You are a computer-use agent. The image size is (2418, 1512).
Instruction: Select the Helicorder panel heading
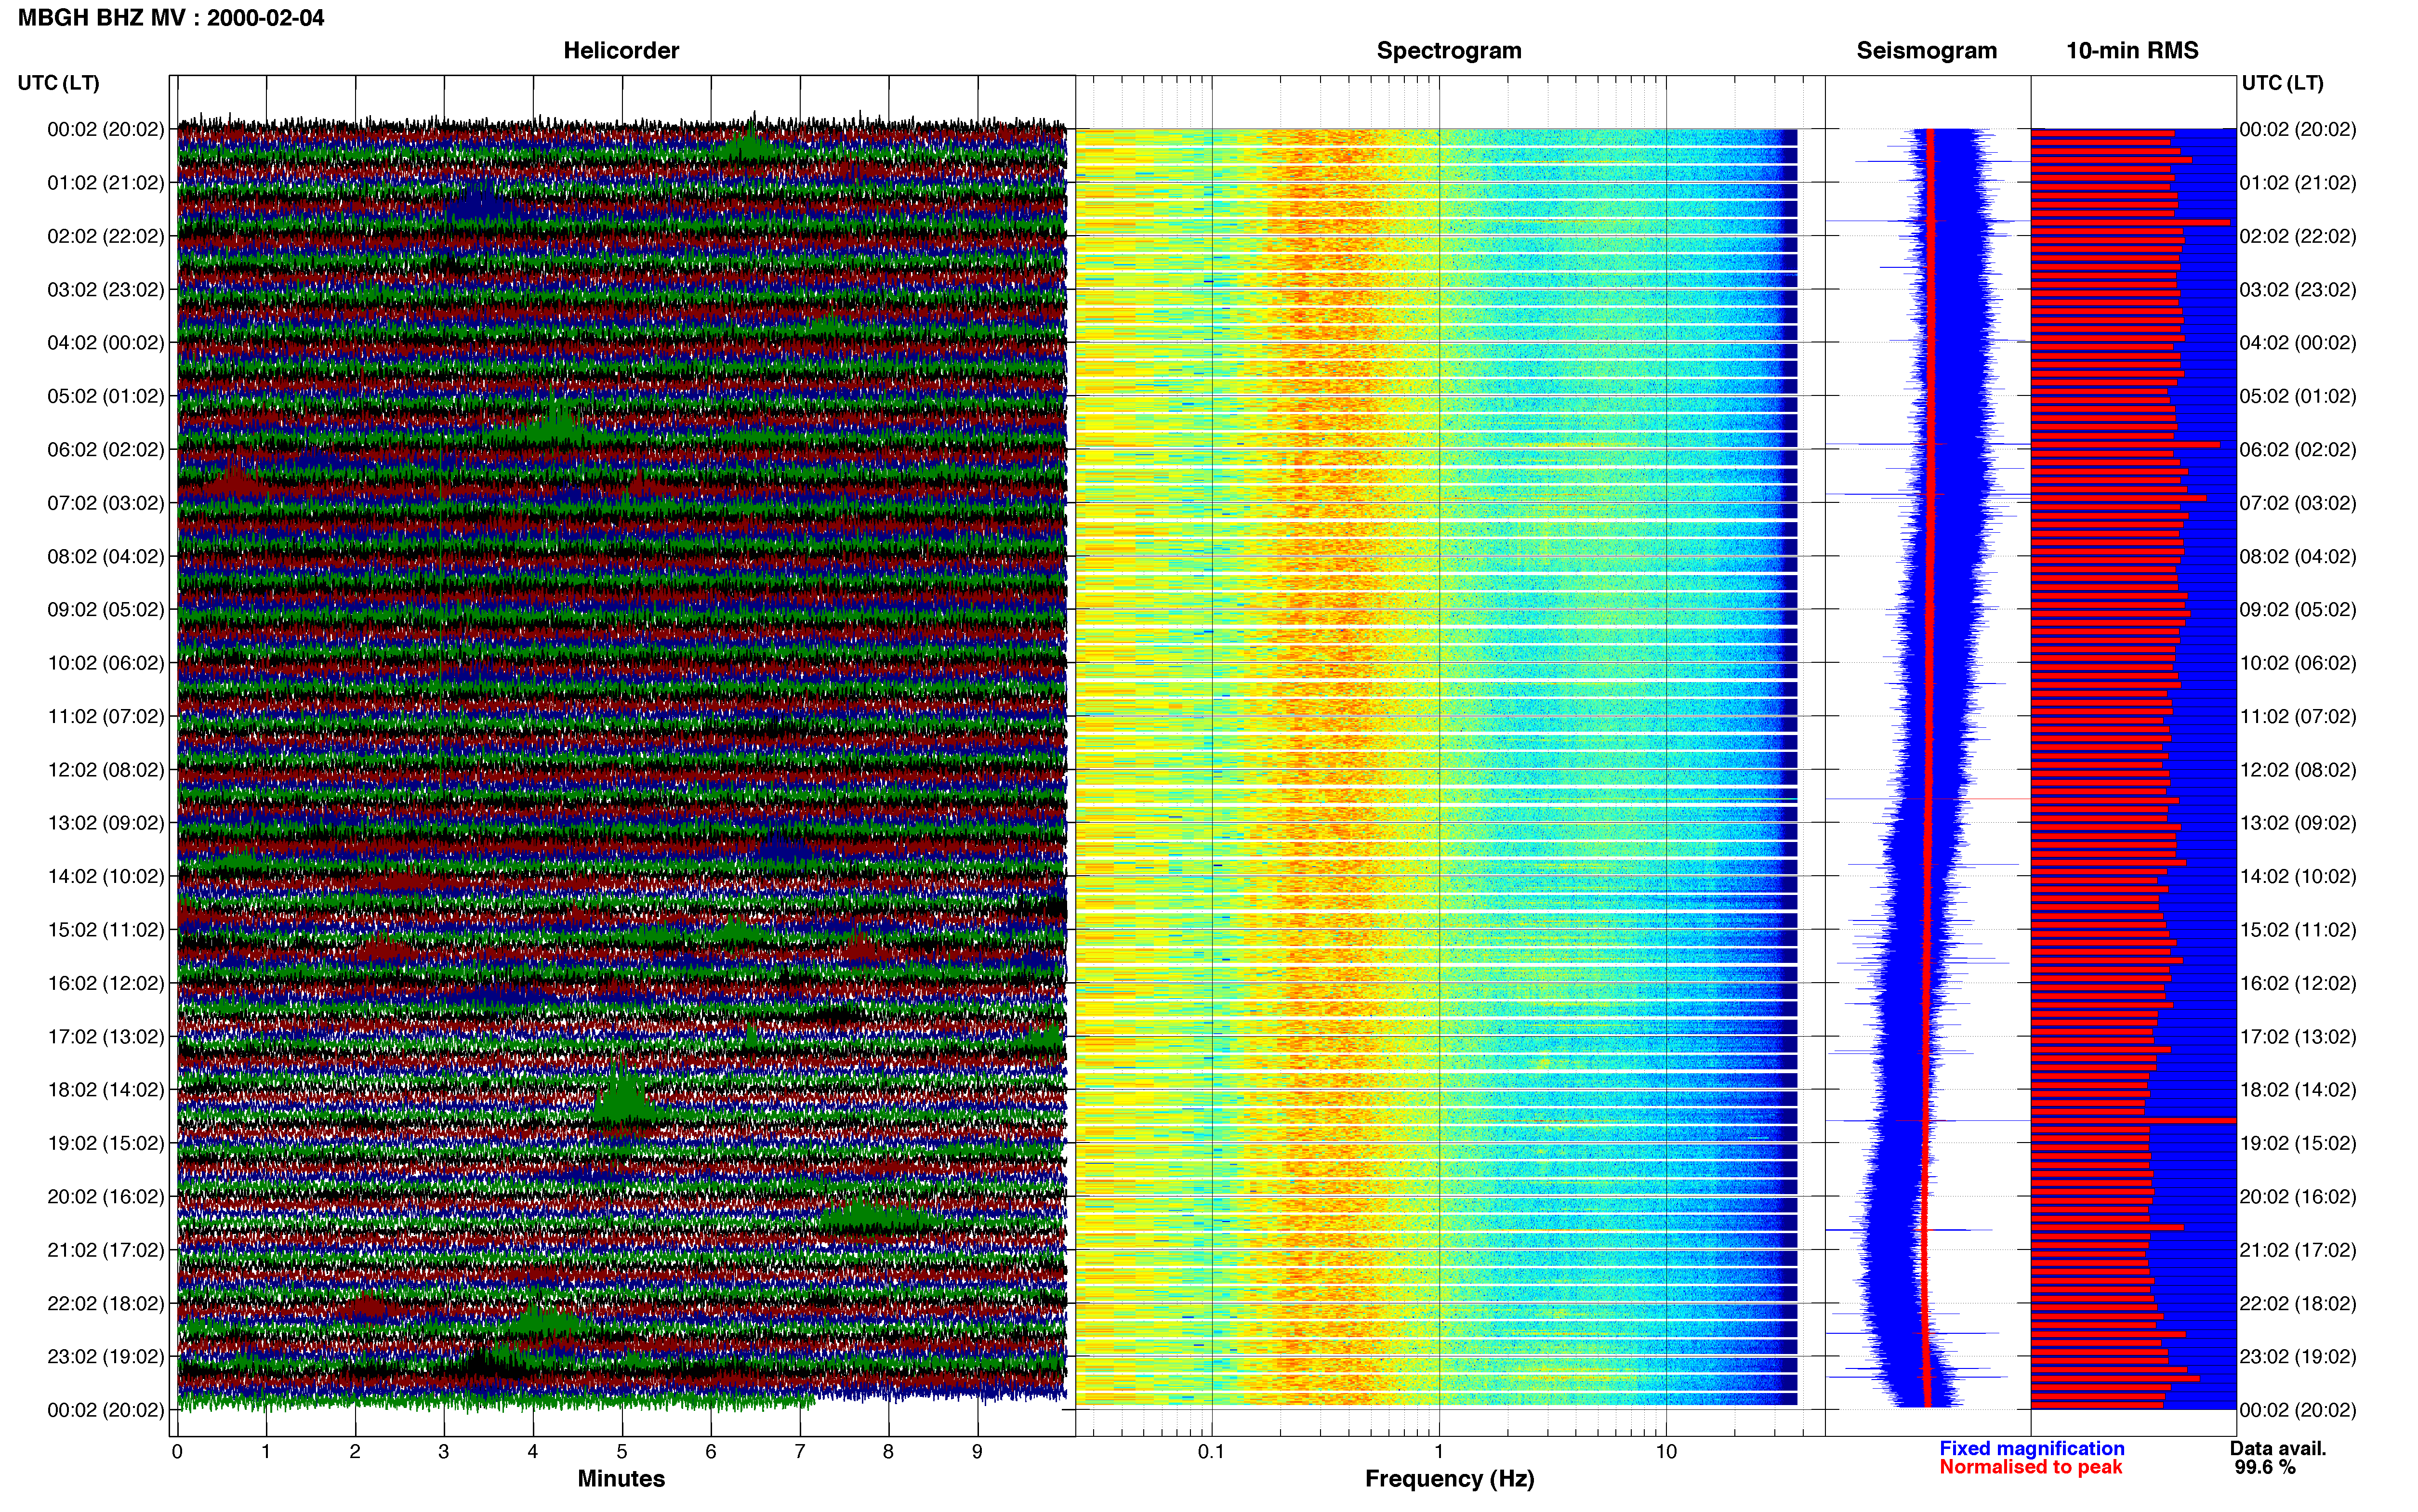(x=621, y=50)
